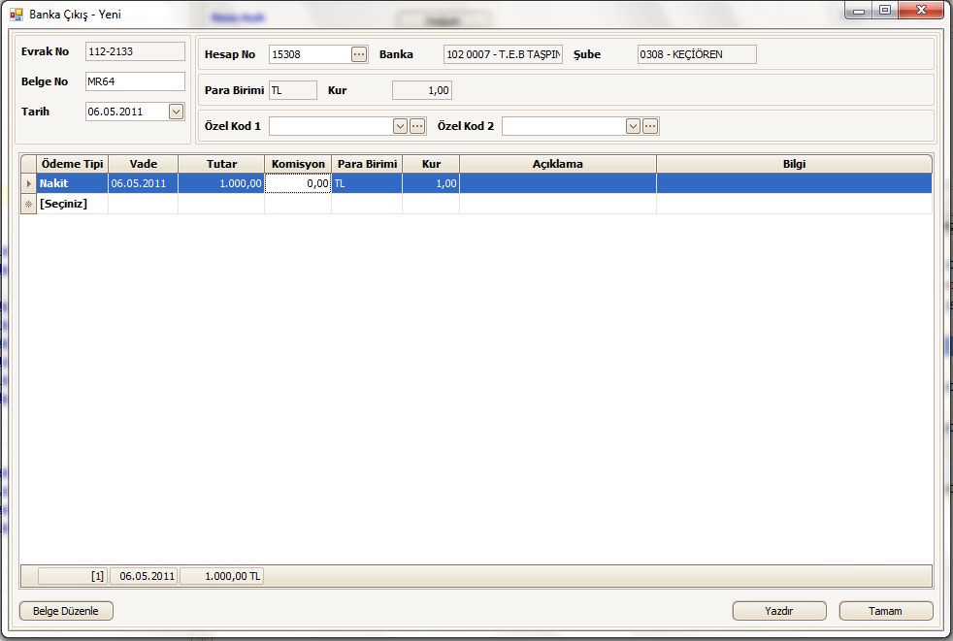Image resolution: width=953 pixels, height=641 pixels.
Task: Click the header Para Birimi field TL
Action: point(293,90)
